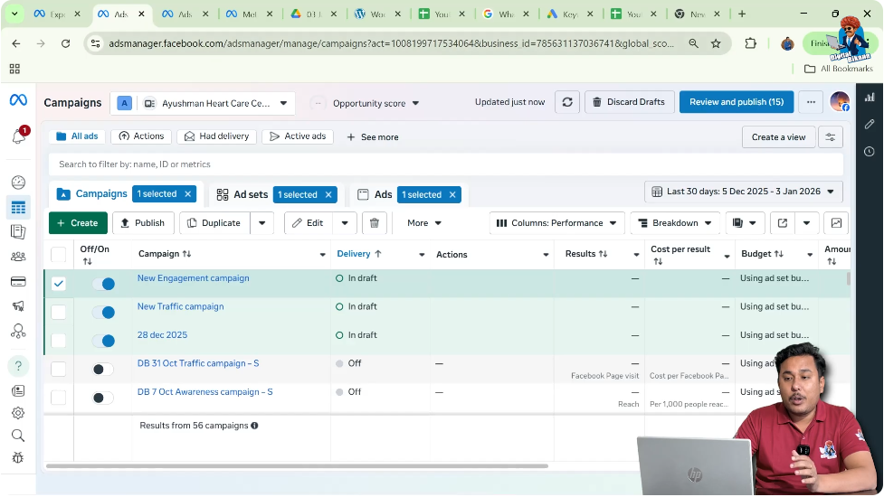Select the Had delivery filter tab
The image size is (884, 497).
pos(216,136)
